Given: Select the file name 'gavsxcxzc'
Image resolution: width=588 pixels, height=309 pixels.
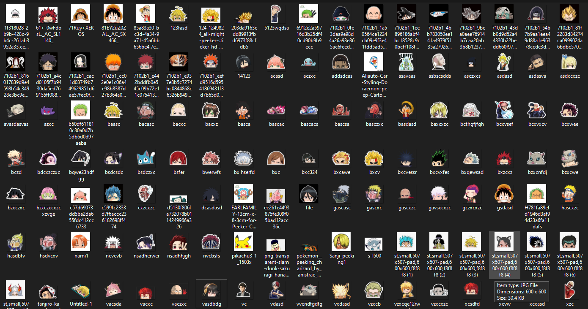Looking at the screenshot, I should point(440,208).
